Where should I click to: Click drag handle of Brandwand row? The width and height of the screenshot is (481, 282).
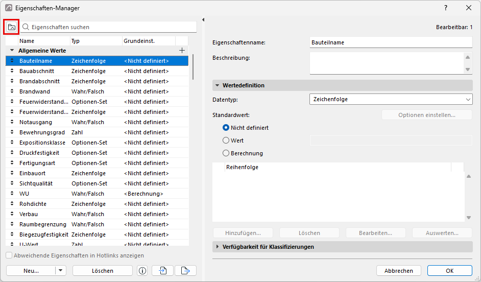point(12,91)
